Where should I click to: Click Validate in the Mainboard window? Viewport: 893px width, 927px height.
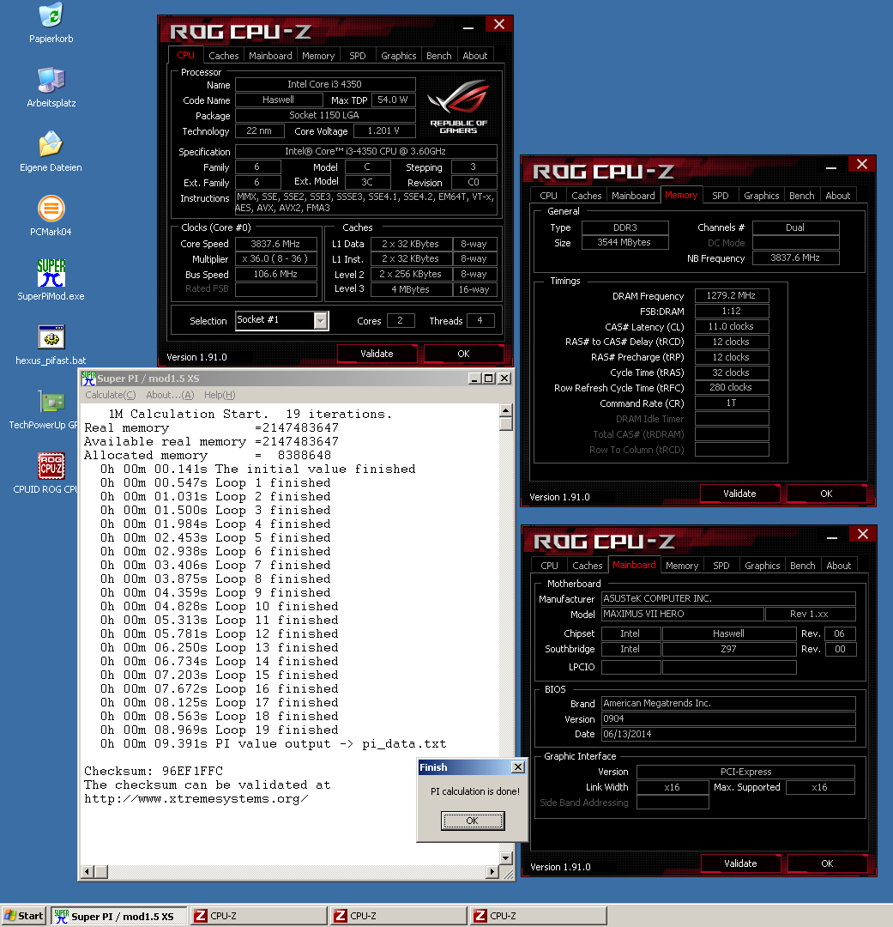coord(740,863)
